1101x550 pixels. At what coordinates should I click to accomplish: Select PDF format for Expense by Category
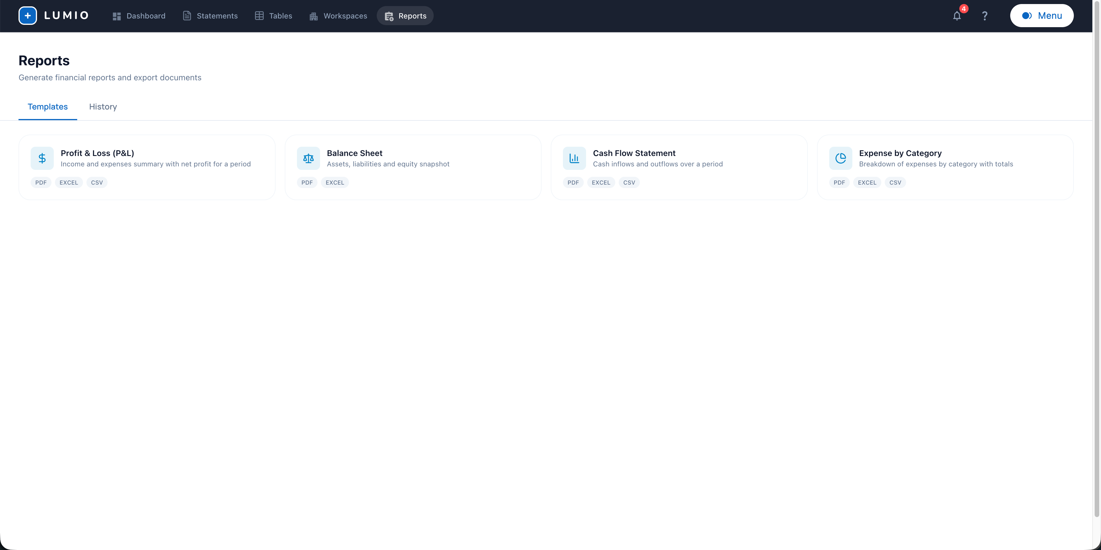click(839, 182)
